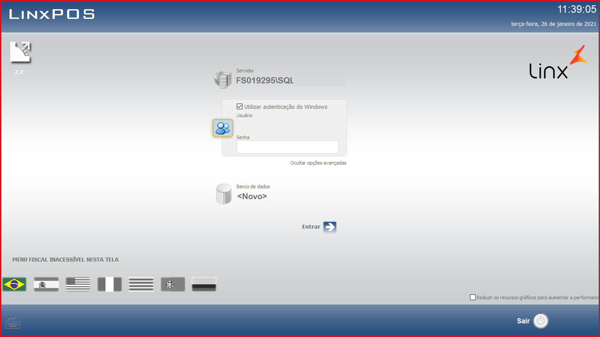Enable Reduzir os recursos gráficos checkbox
This screenshot has height=337, width=600.
point(473,298)
